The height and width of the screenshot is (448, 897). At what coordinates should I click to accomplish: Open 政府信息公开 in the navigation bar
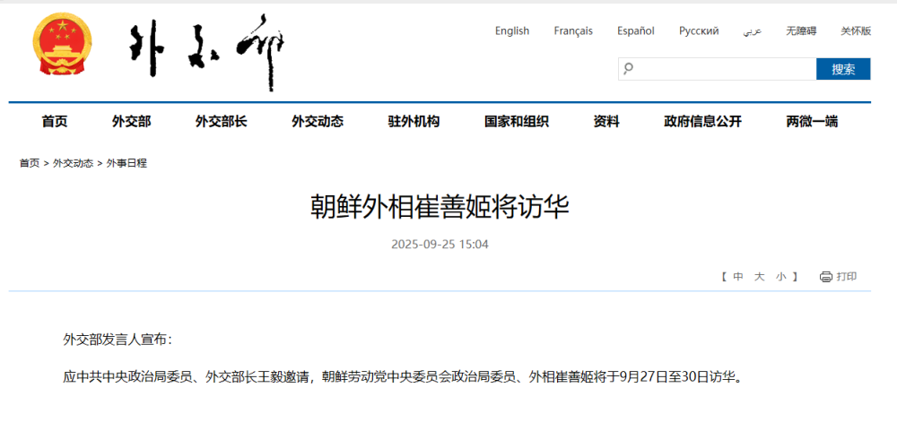coord(702,122)
